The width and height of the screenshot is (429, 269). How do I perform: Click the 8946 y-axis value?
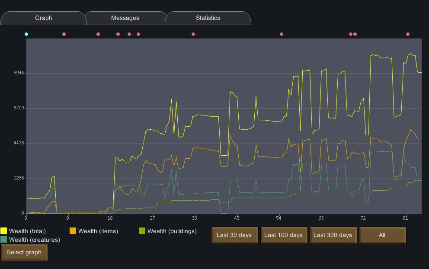pos(19,73)
